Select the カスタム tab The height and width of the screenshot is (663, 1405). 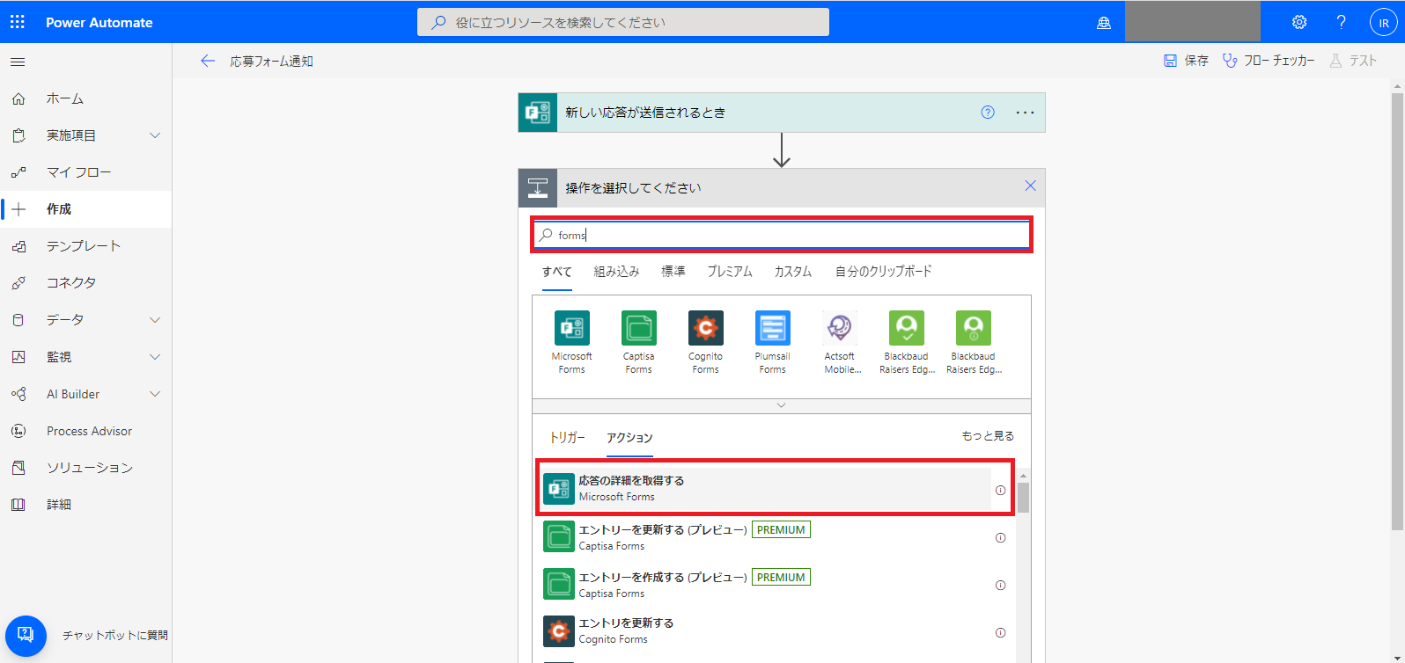[793, 272]
